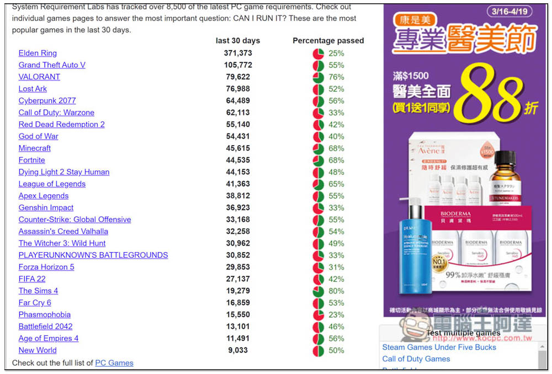Visit the God of War page
Image resolution: width=552 pixels, height=374 pixels.
[x=39, y=136]
